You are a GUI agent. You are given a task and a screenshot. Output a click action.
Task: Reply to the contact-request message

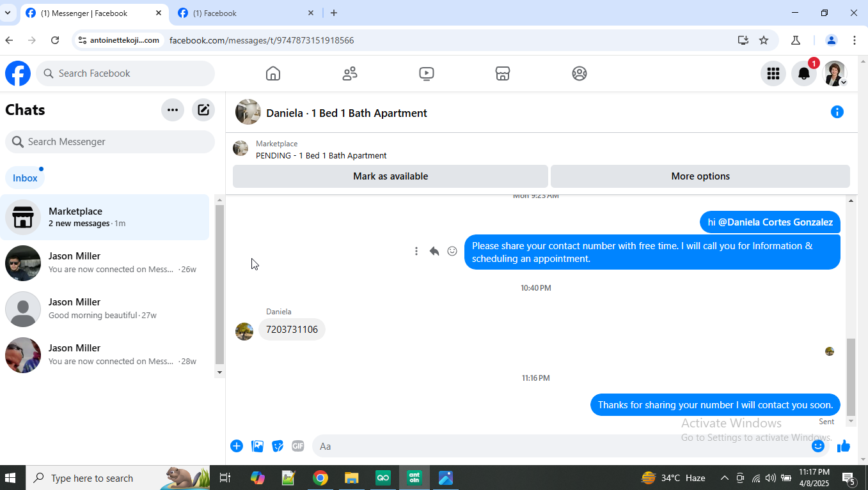click(434, 251)
